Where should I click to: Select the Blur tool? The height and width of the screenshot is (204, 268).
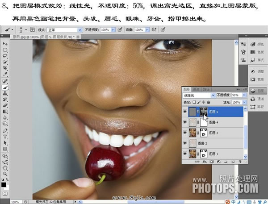click(x=5, y=117)
